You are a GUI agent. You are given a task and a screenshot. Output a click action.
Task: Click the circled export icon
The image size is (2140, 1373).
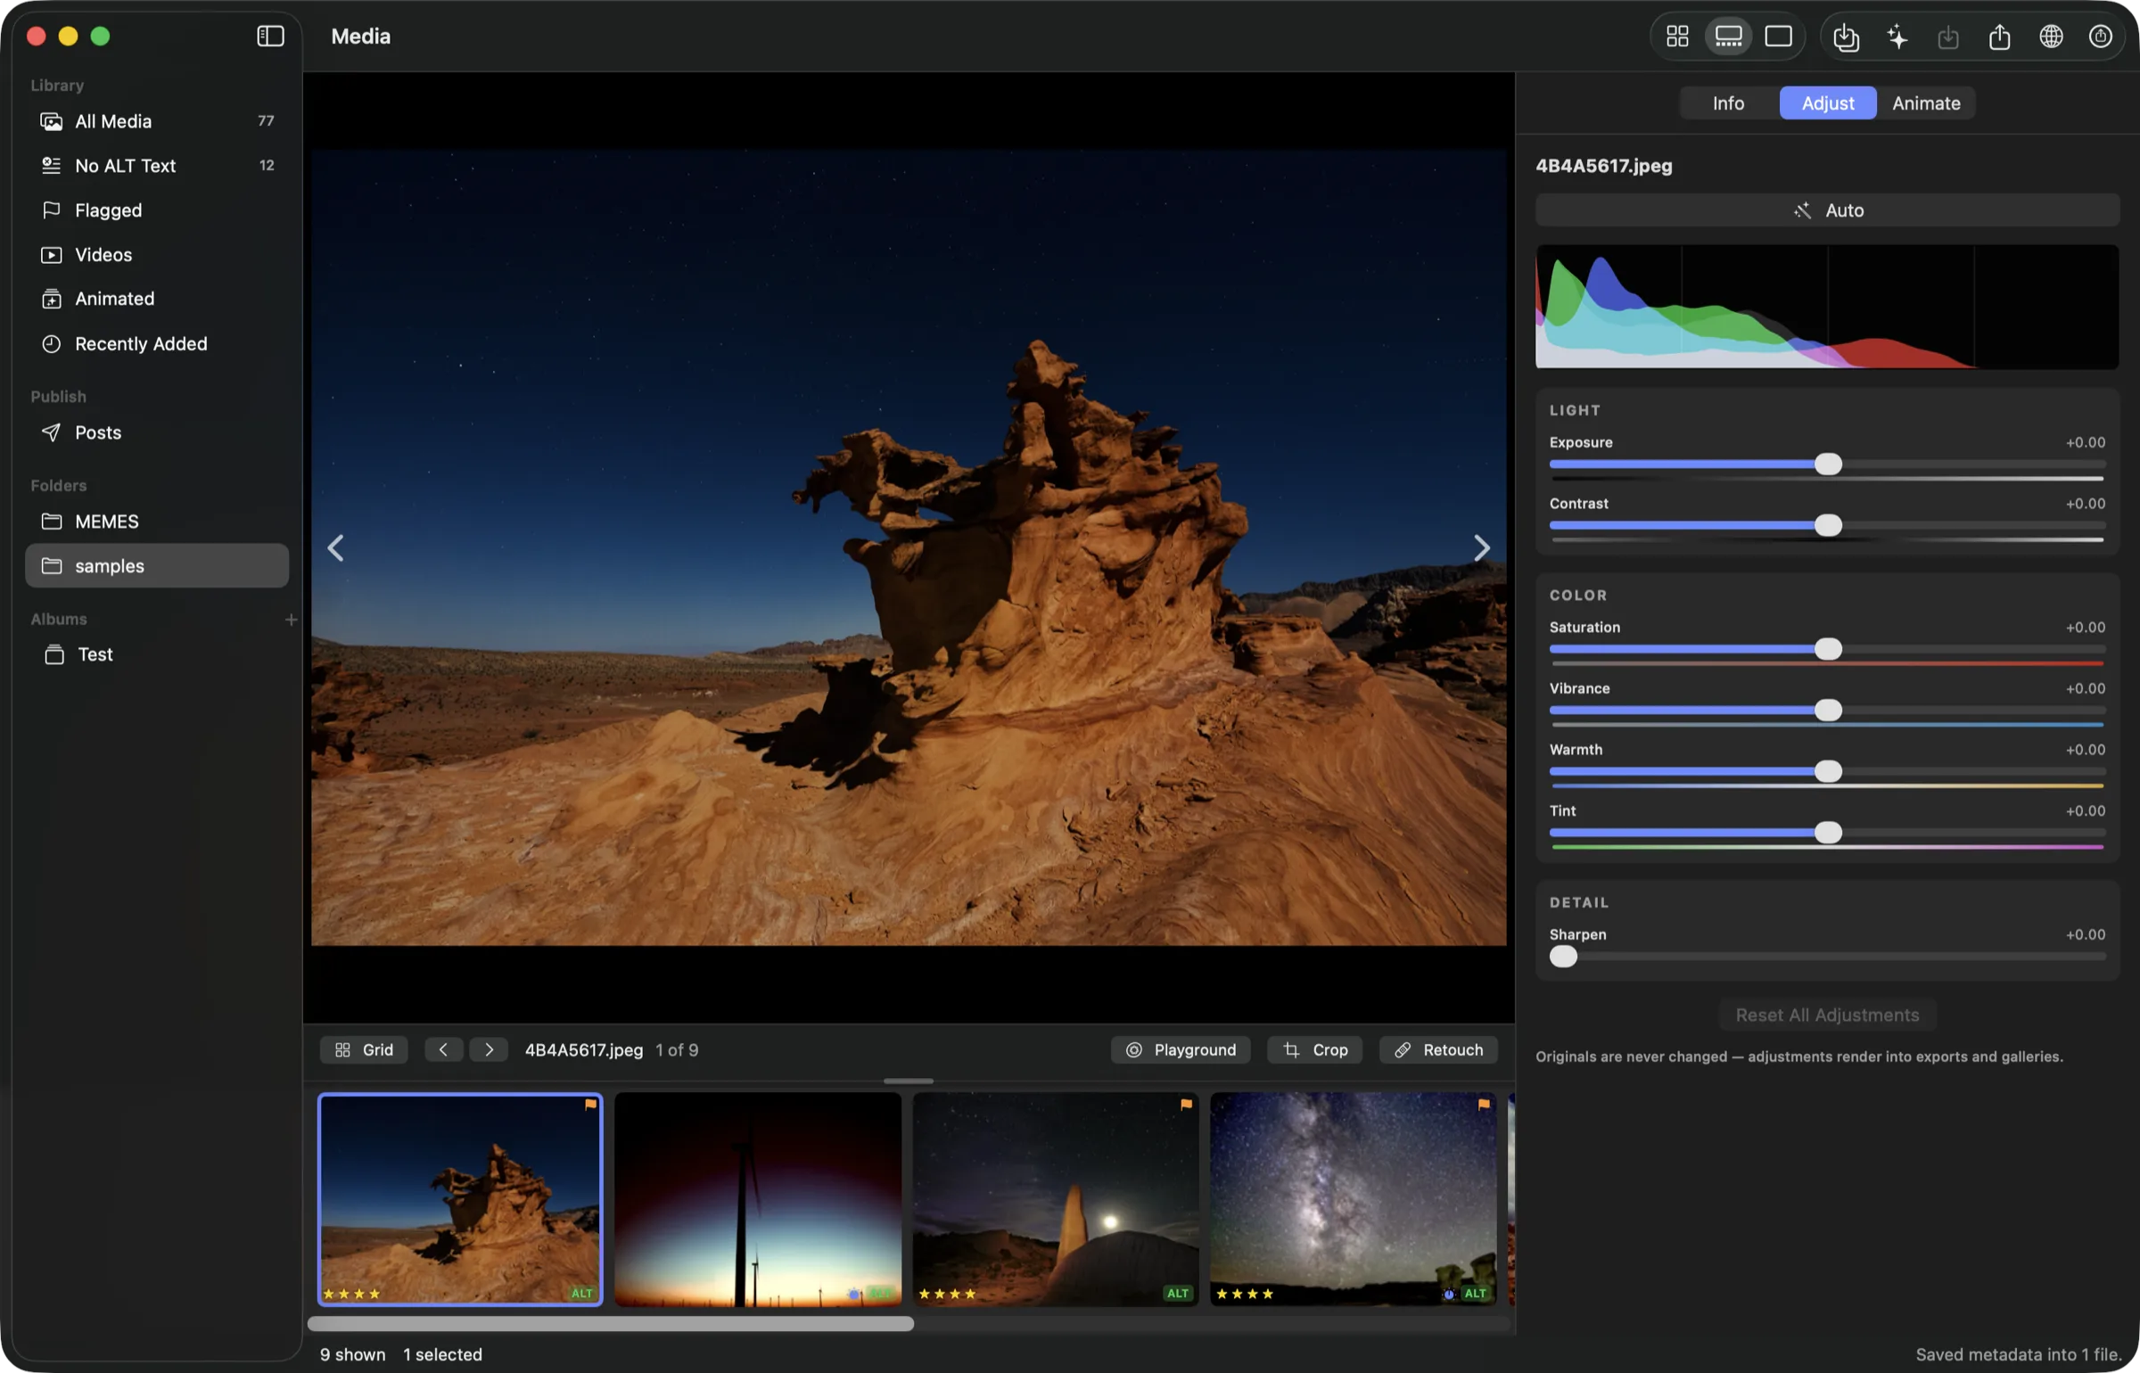2101,37
